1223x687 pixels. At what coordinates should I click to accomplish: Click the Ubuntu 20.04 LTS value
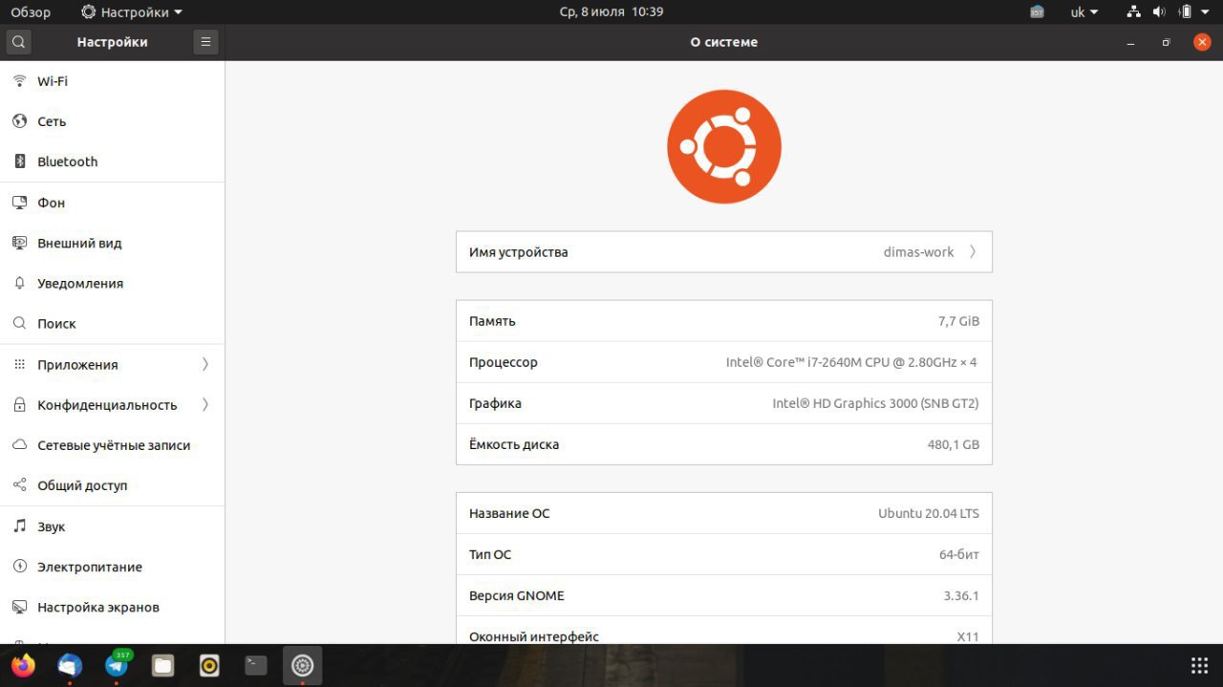[x=929, y=513]
